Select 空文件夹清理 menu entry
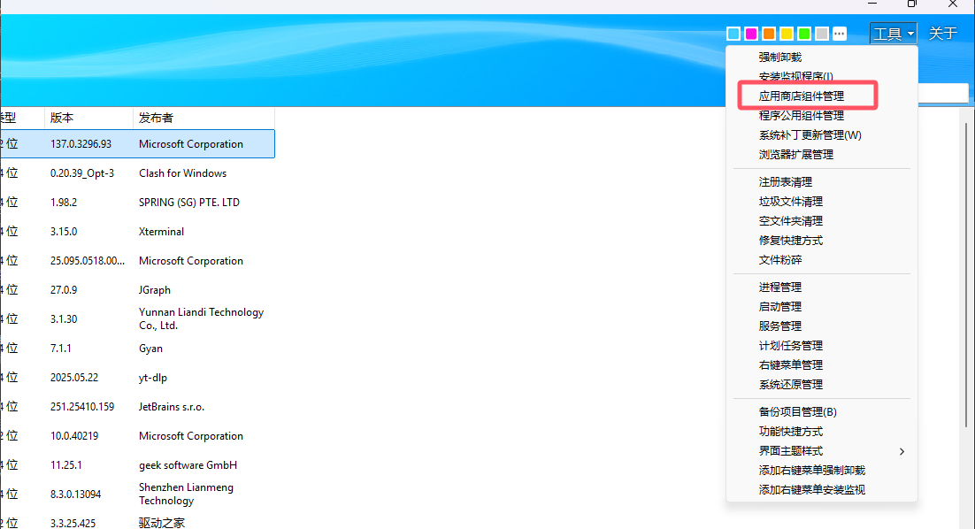 click(x=821, y=220)
